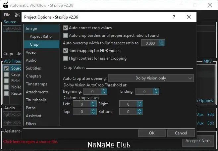Click the Ending threshold number field
218x151 pixels.
tap(144, 91)
